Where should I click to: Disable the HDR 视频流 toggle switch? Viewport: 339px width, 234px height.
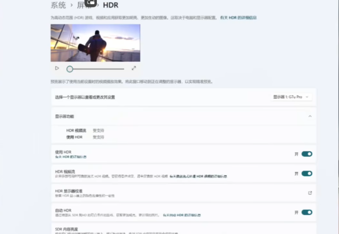point(307,174)
